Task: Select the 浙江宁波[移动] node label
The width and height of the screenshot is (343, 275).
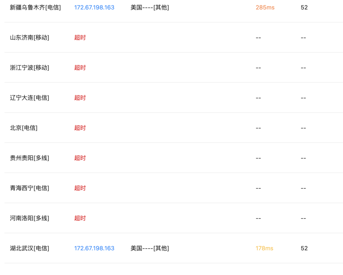Action: point(29,68)
